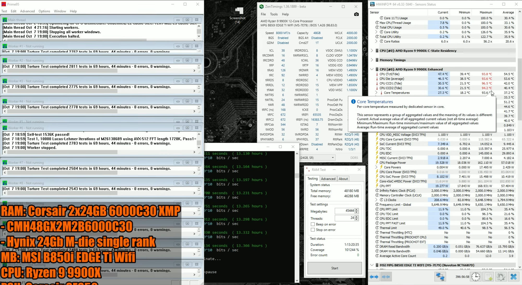The height and width of the screenshot is (285, 522).
Task: Click the Worker #6 vertical scrollbar
Action: 199,141
